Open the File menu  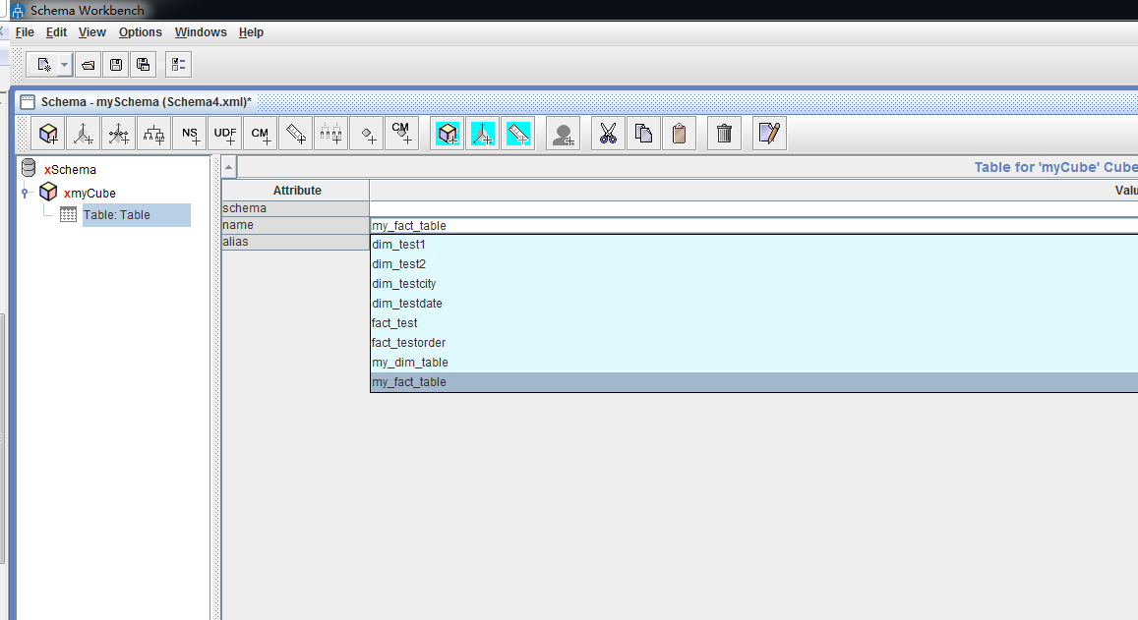25,31
